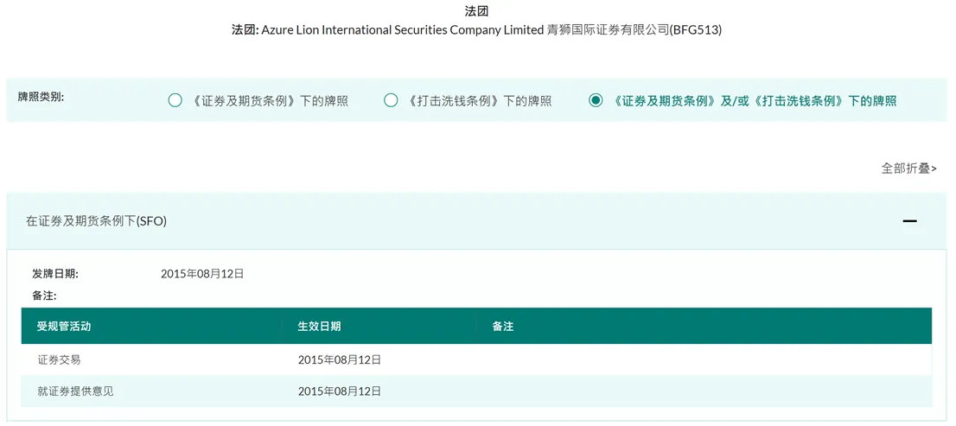Click the 牌照类别 label
The image size is (956, 426).
point(41,97)
